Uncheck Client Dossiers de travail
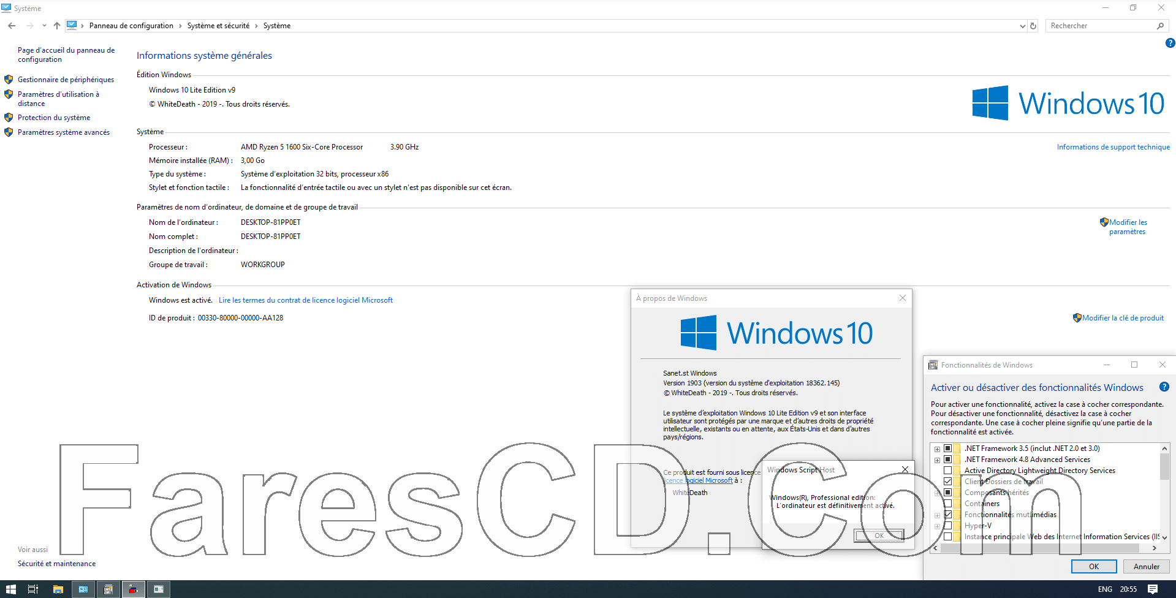The height and width of the screenshot is (598, 1176). point(947,482)
